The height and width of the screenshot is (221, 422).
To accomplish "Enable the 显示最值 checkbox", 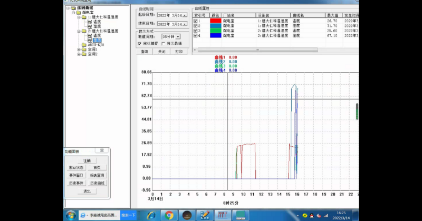I will click(x=163, y=44).
